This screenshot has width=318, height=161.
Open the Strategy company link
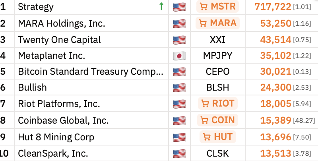[x=36, y=7]
